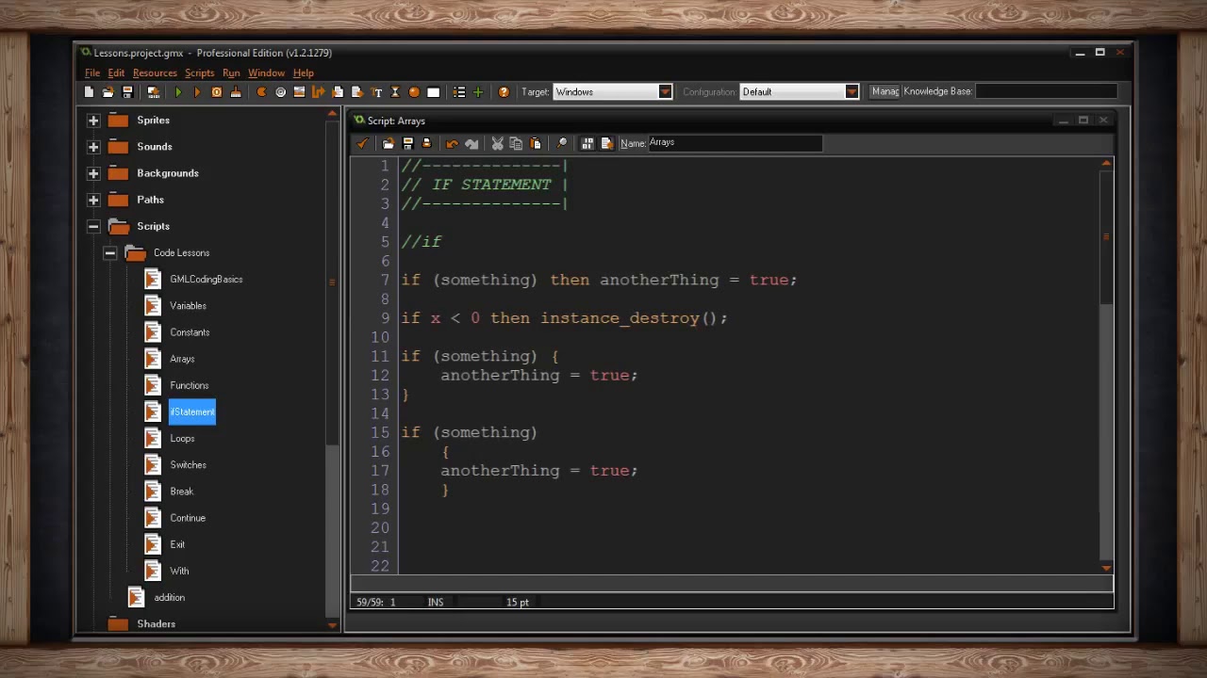Open the Run menu
1207x678 pixels.
(x=231, y=73)
